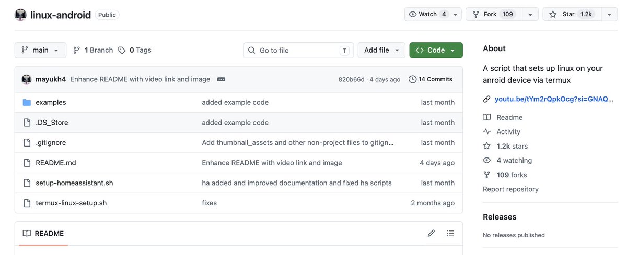Viewport: 627px width, 255px height.
Task: Open the mayukh4 avatar image
Action: (27, 79)
